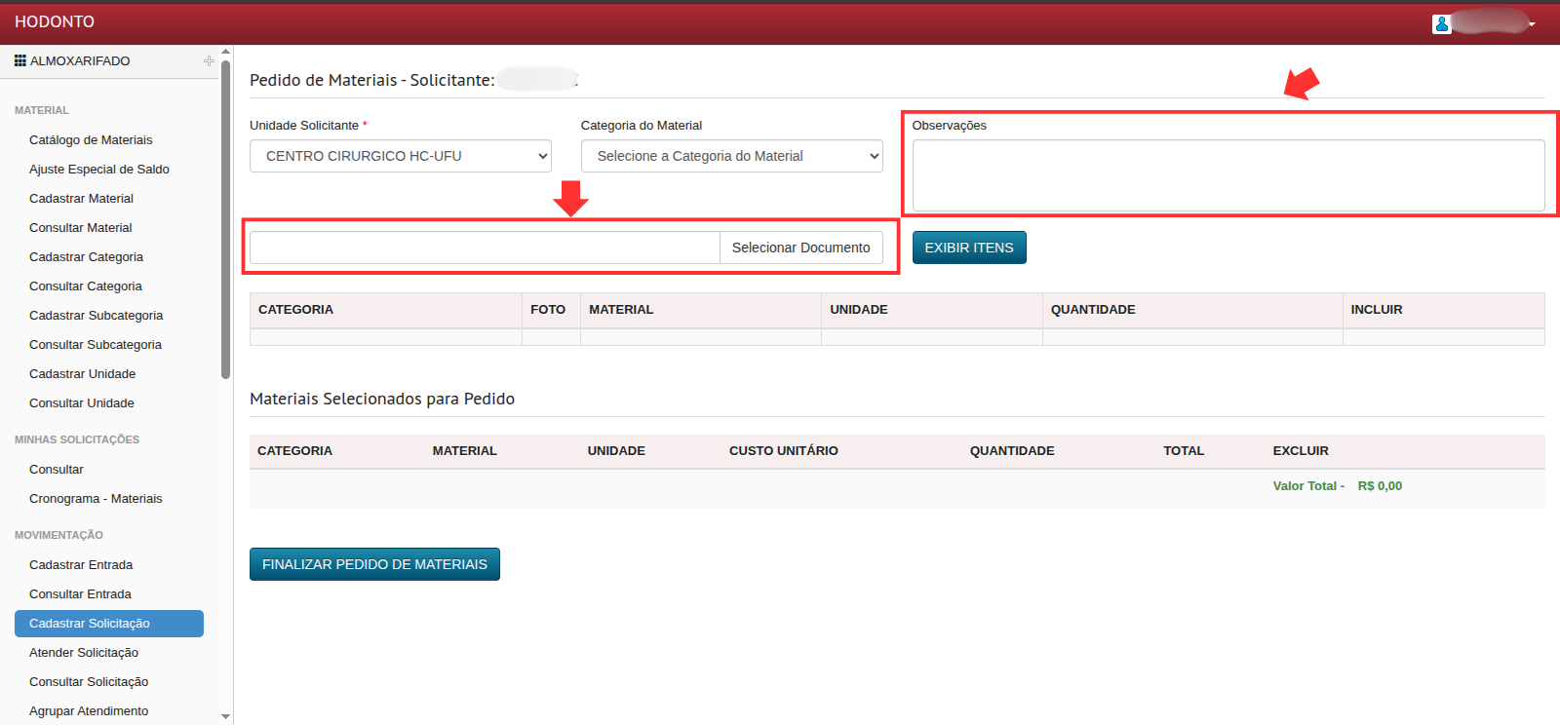
Task: Click the user profile icon in header
Action: click(x=1441, y=24)
